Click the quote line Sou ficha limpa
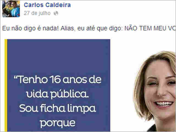The width and height of the screenshot is (176, 132). click(57, 108)
